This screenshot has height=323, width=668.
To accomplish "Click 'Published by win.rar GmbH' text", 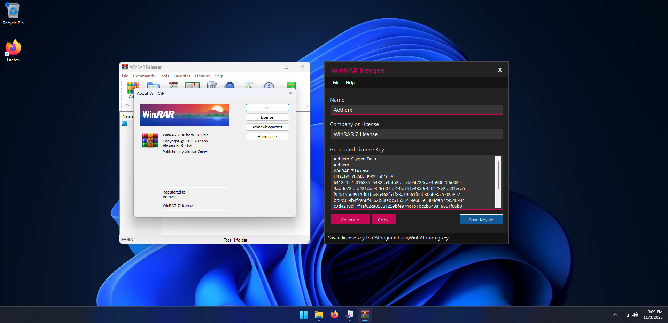I will [x=185, y=152].
